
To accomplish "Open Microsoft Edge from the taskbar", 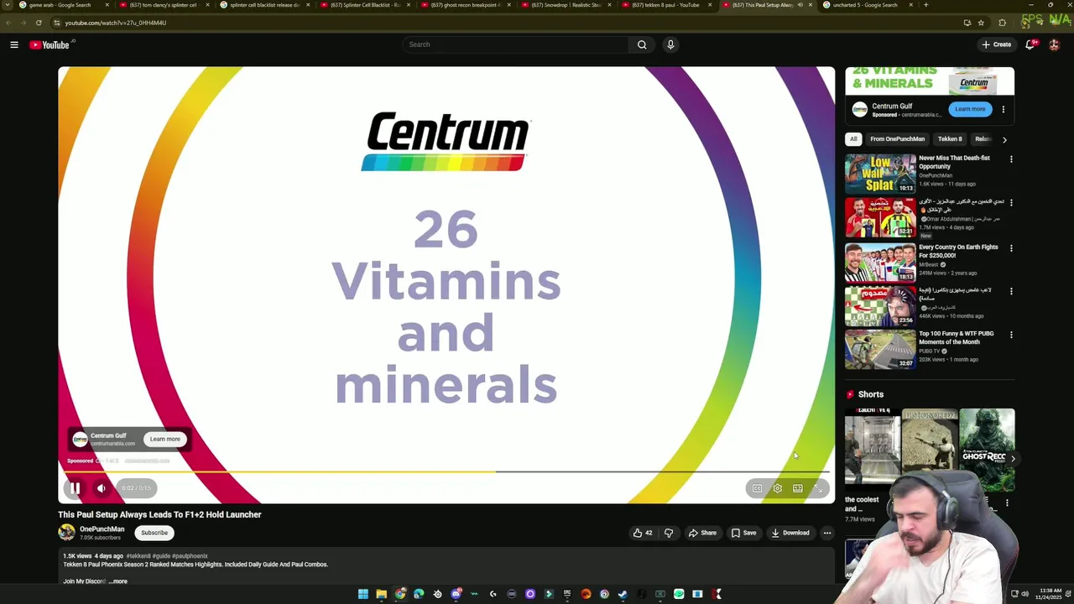I will pos(419,594).
